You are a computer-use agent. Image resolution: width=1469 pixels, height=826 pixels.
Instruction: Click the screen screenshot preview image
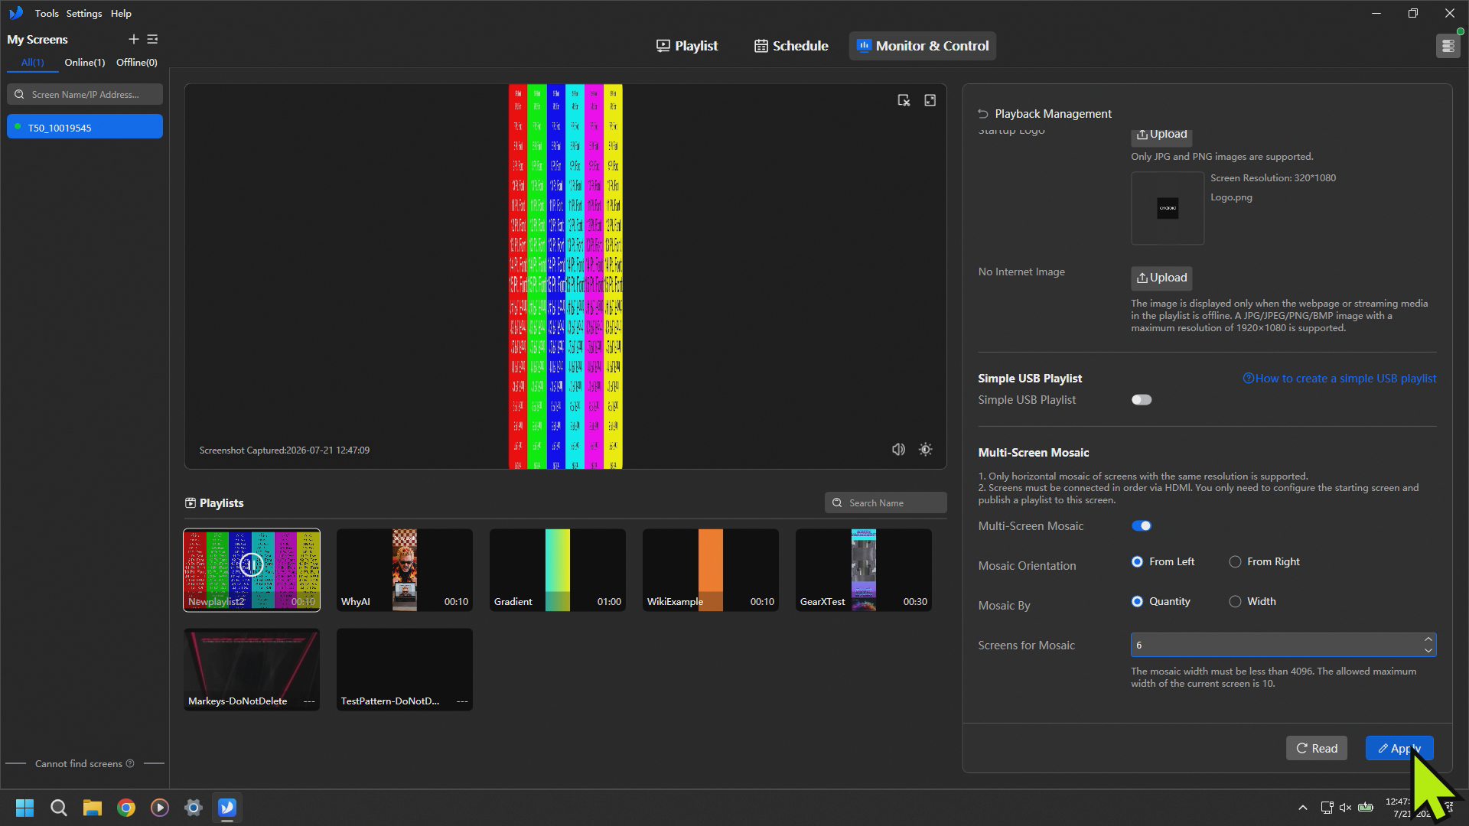[x=565, y=276]
